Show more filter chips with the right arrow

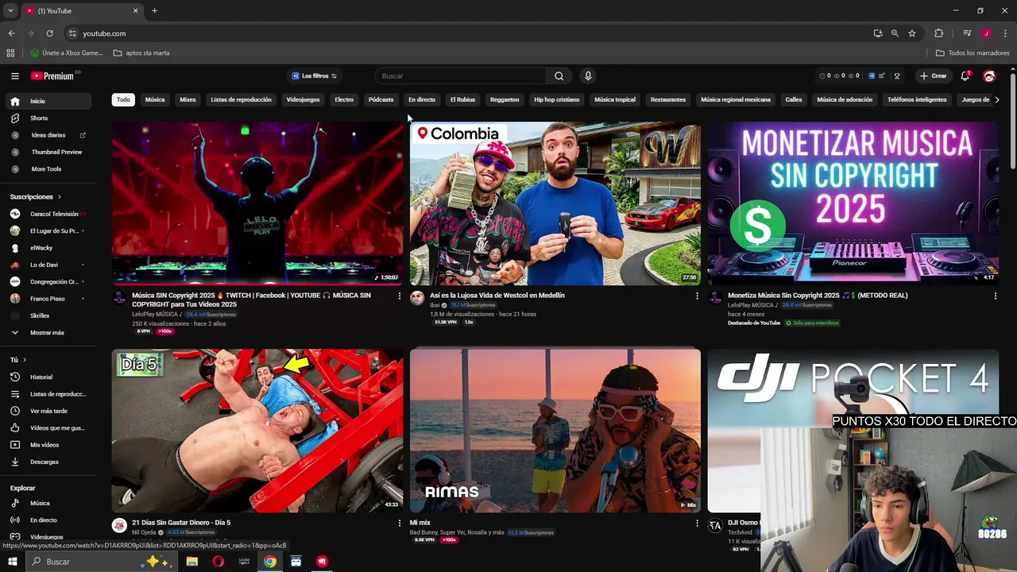pos(997,99)
